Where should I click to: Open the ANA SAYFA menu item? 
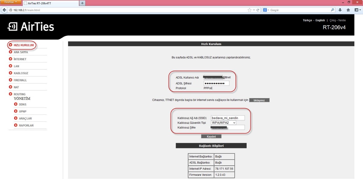(x=21, y=52)
